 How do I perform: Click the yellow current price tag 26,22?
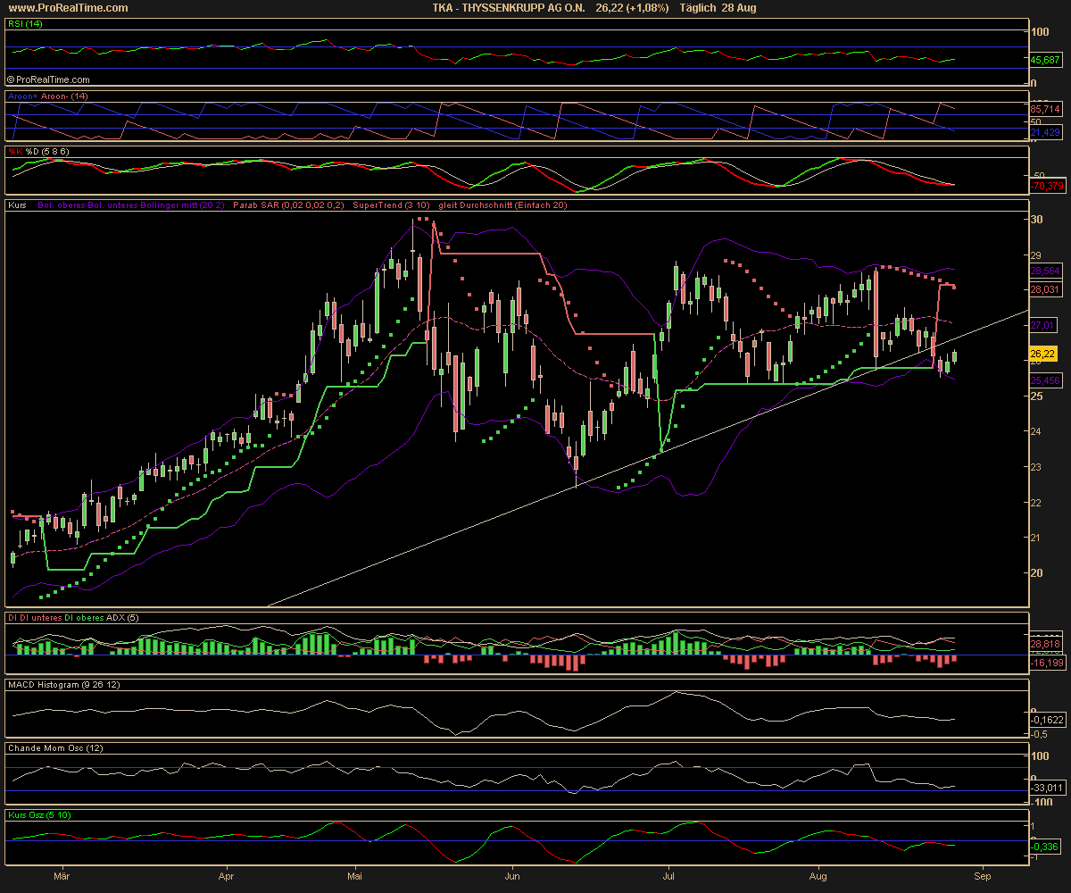1042,354
